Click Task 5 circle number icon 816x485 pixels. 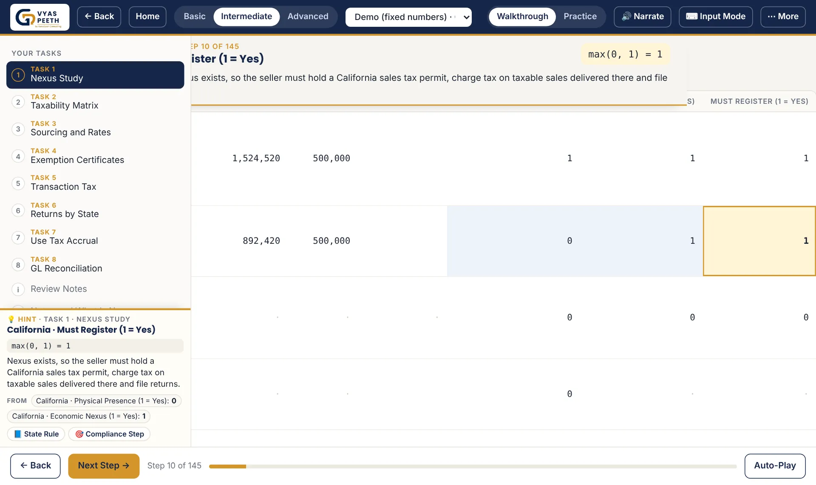(x=18, y=183)
